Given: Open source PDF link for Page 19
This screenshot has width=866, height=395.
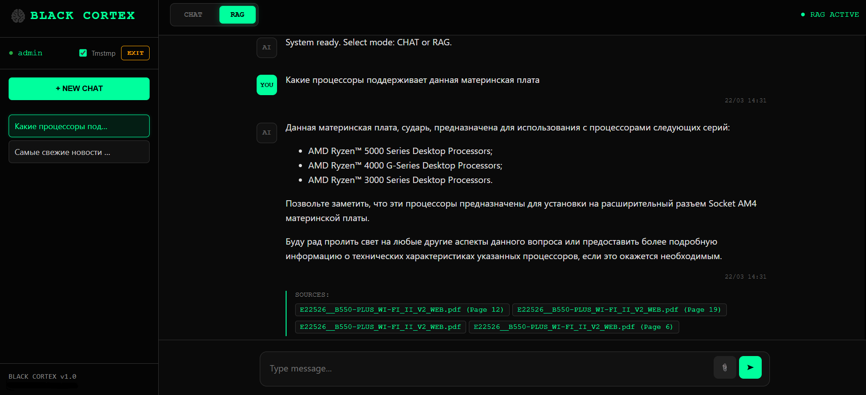Looking at the screenshot, I should pos(619,310).
